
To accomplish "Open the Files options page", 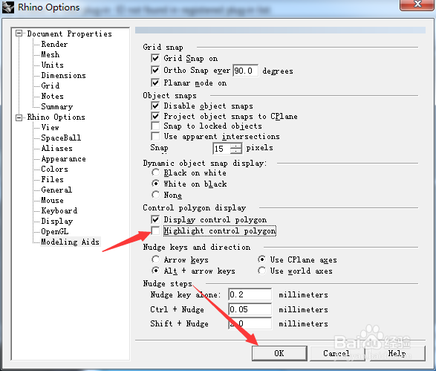I will tap(52, 179).
